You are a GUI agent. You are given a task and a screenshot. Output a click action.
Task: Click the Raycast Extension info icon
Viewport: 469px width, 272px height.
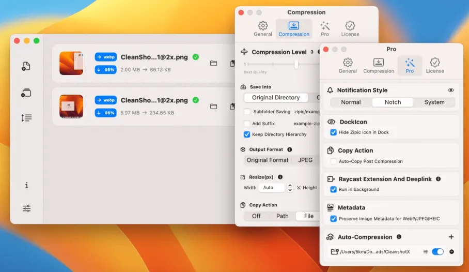438,179
